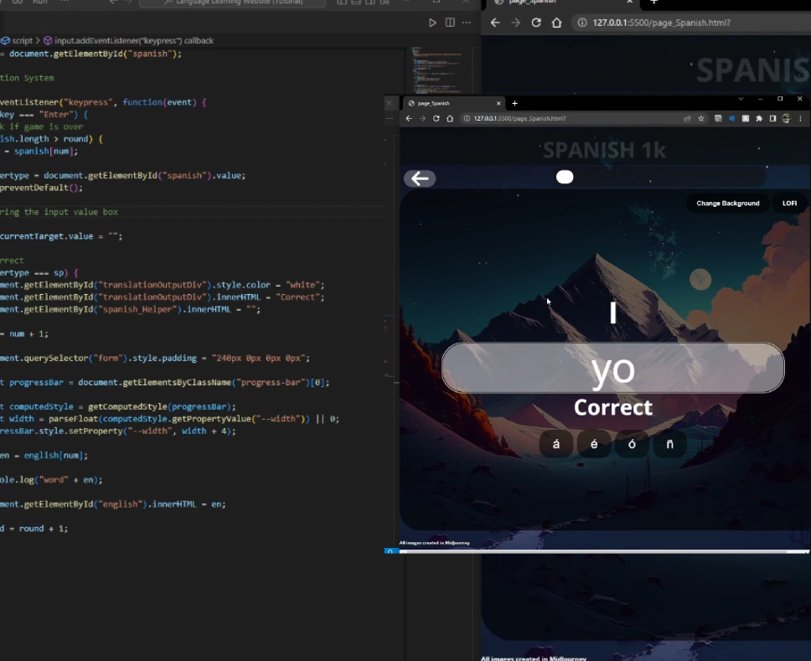Viewport: 811px width, 661px height.
Task: Open the tab search chevron in the front browser
Action: click(x=741, y=99)
